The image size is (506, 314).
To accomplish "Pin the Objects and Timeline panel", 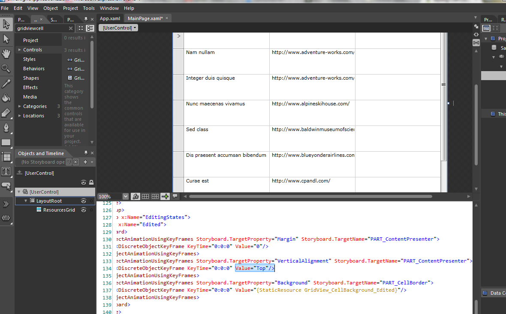I will click(x=86, y=153).
